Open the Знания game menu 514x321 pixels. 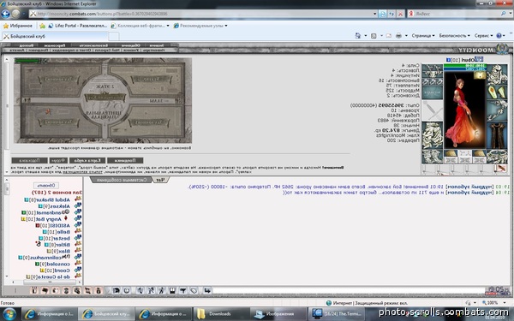pos(157,45)
